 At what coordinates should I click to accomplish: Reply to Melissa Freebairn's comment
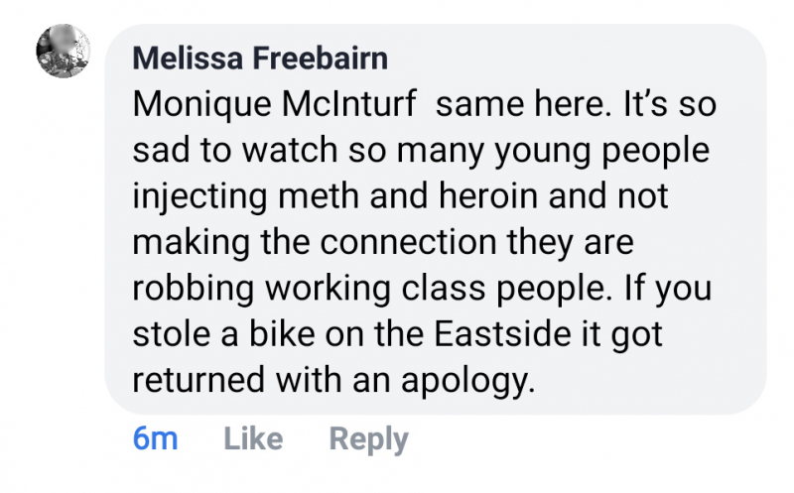[368, 439]
